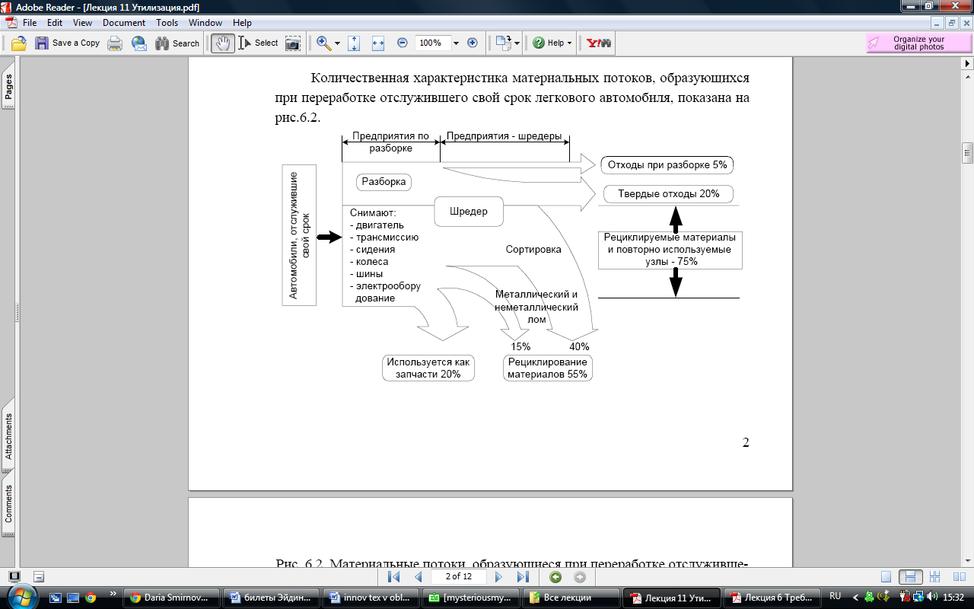The image size is (974, 609).
Task: Click the Fit Width icon
Action: 377,43
